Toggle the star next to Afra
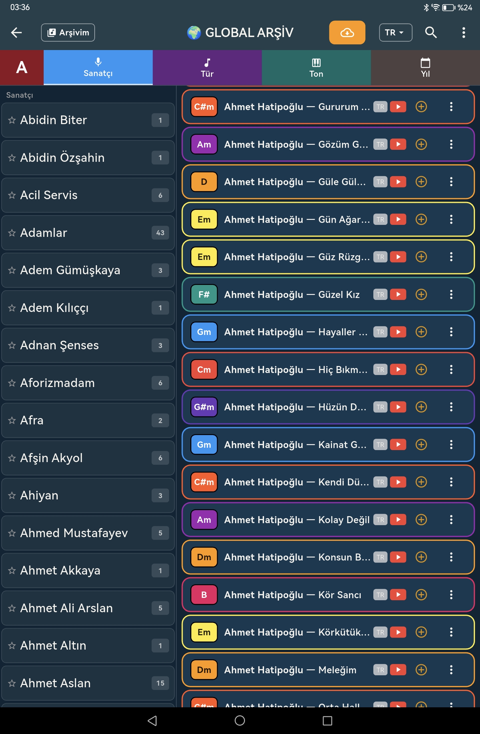480x734 pixels. 12,420
